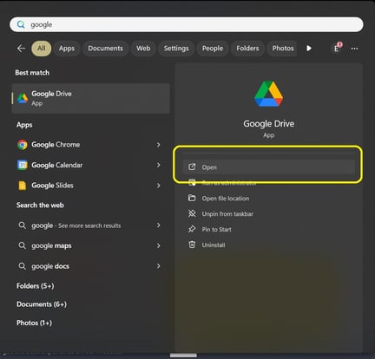Switch to the People filter tab

[x=213, y=49]
